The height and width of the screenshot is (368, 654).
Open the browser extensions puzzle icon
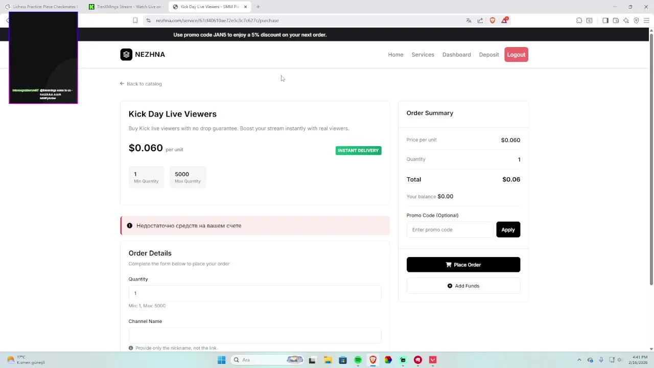click(x=579, y=20)
